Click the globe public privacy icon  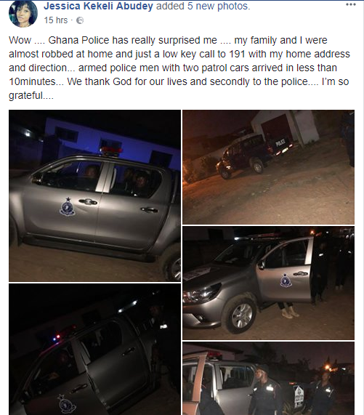(80, 20)
